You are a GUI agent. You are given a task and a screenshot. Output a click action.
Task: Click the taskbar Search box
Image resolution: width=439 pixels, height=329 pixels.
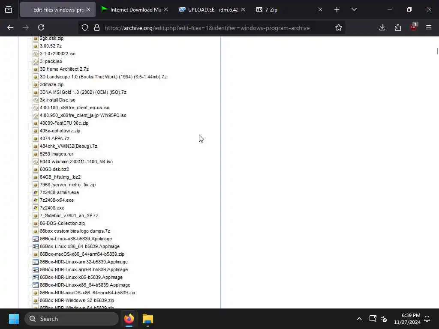click(x=72, y=319)
